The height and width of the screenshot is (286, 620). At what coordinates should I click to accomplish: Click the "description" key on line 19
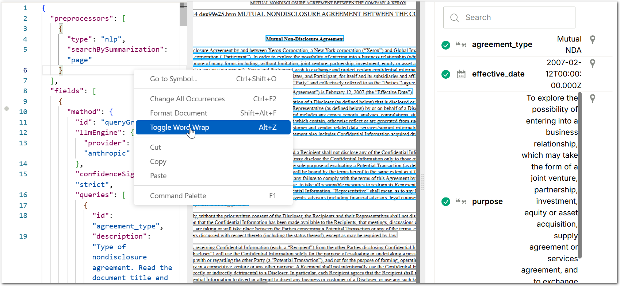(119, 236)
